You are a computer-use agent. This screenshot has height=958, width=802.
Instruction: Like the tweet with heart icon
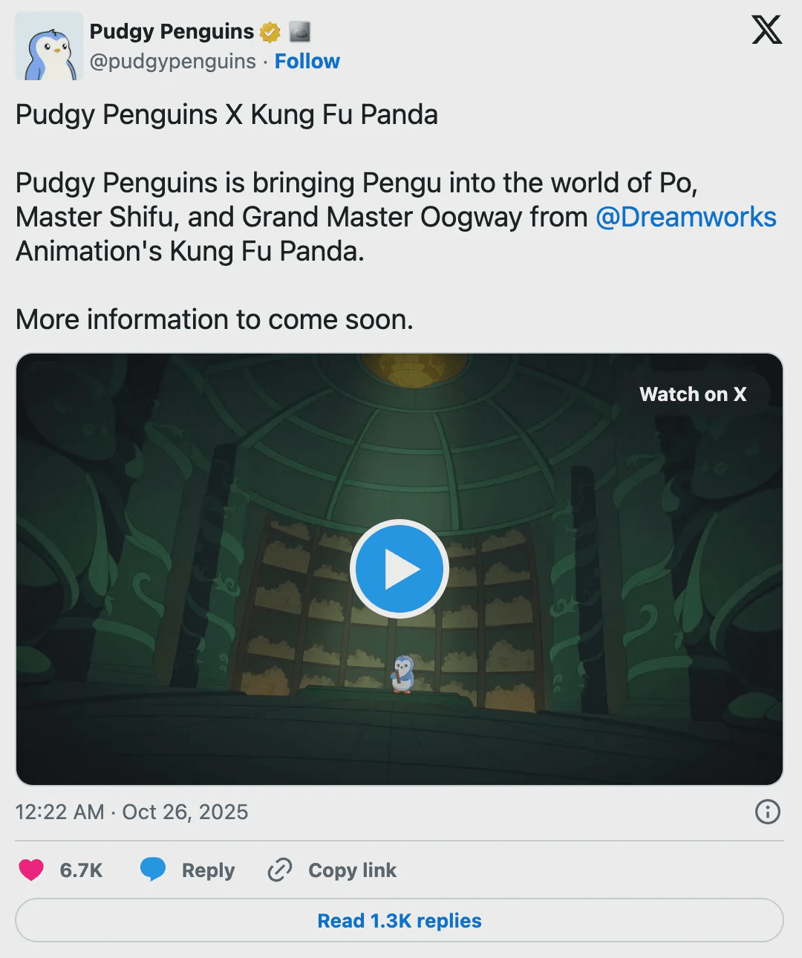[31, 870]
